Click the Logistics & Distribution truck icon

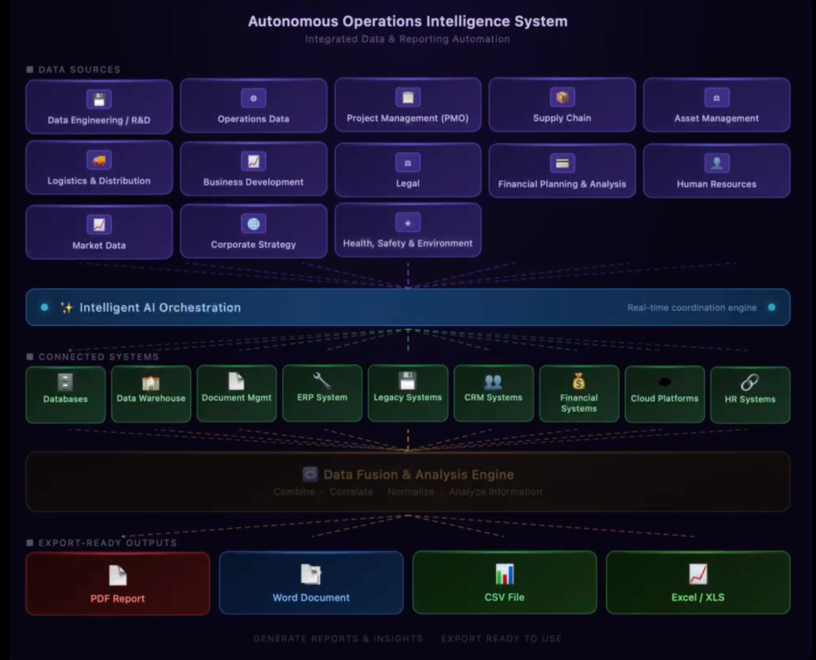99,160
